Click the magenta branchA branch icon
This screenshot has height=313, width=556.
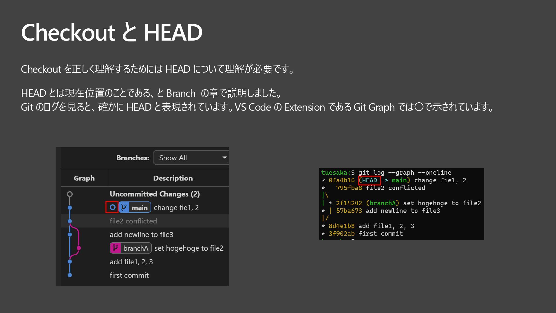pos(115,248)
